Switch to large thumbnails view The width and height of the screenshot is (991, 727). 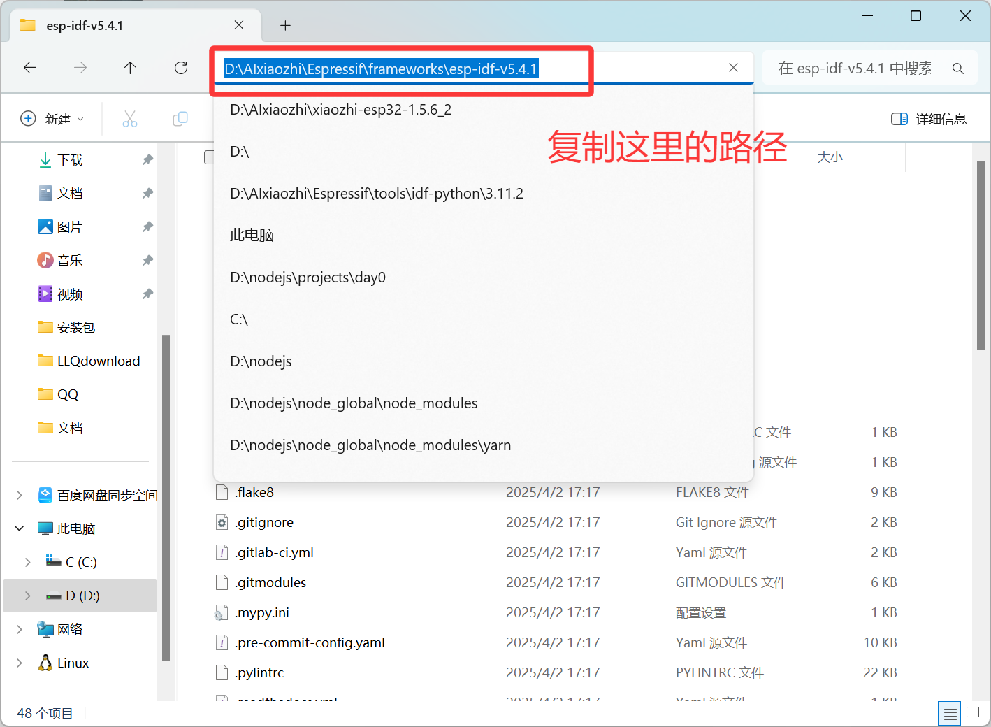click(x=973, y=714)
